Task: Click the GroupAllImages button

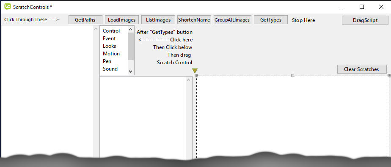Action: [232, 20]
